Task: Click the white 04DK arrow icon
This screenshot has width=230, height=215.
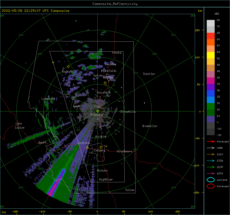Action: [211, 148]
